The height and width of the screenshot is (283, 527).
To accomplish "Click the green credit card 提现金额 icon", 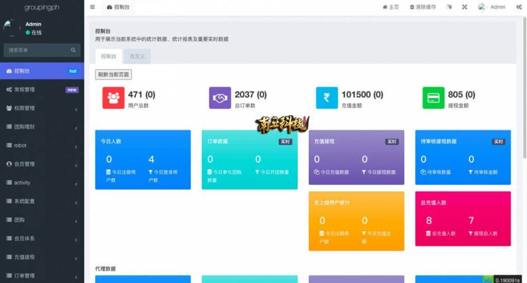I will click(x=433, y=98).
